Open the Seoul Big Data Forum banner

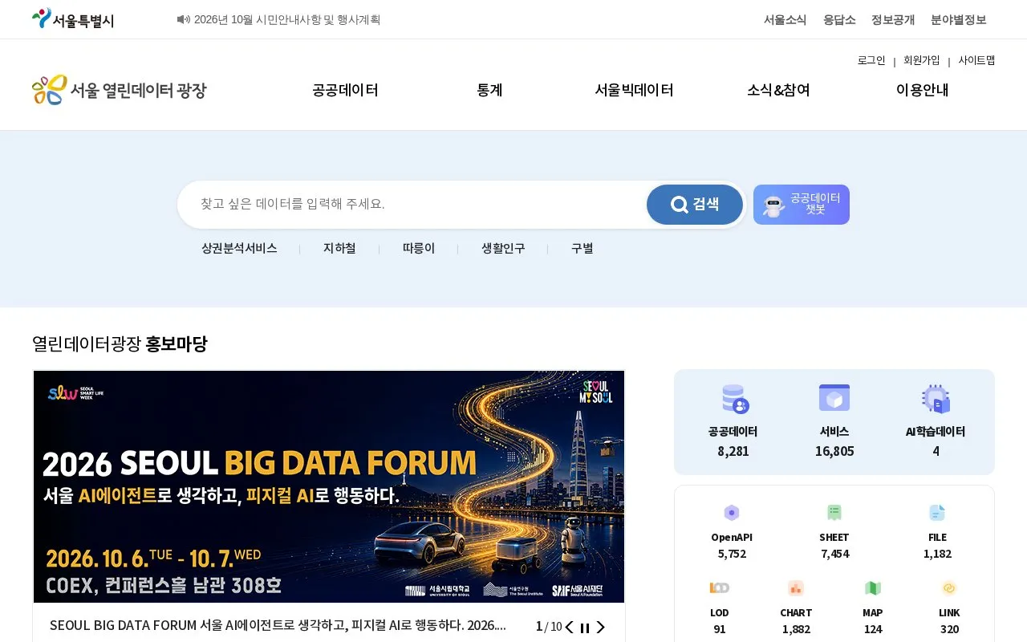point(329,486)
